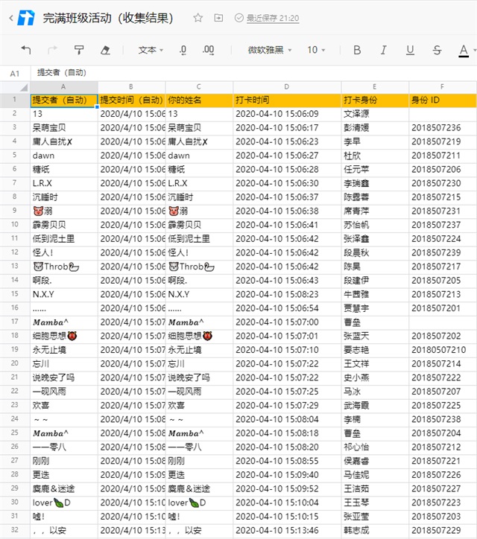Select the cell containing 2018507229
477x539 pixels.
(443, 530)
